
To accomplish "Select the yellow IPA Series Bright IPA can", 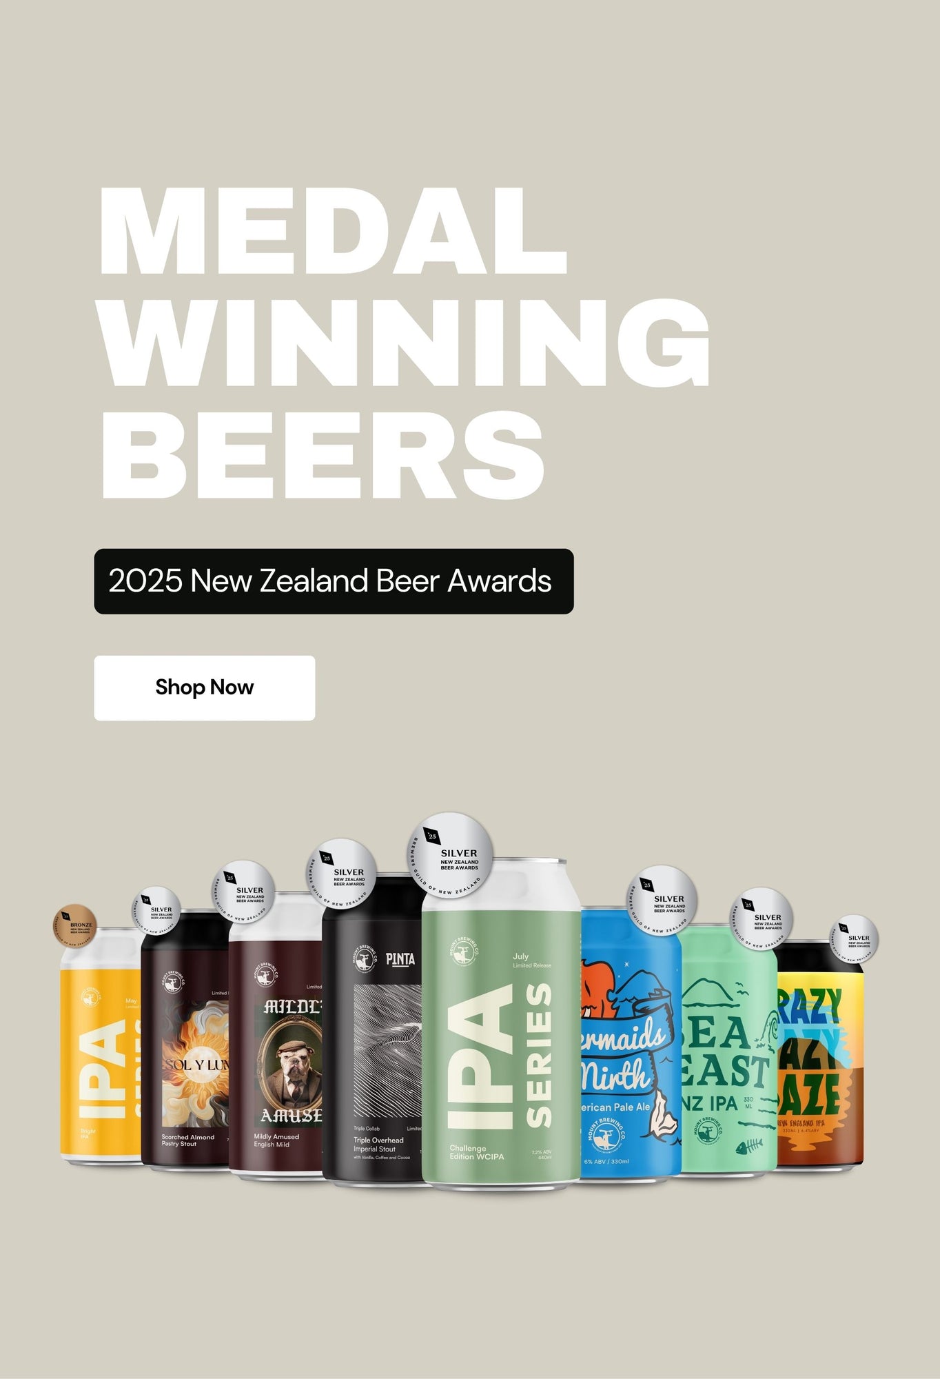I will click(x=101, y=1047).
